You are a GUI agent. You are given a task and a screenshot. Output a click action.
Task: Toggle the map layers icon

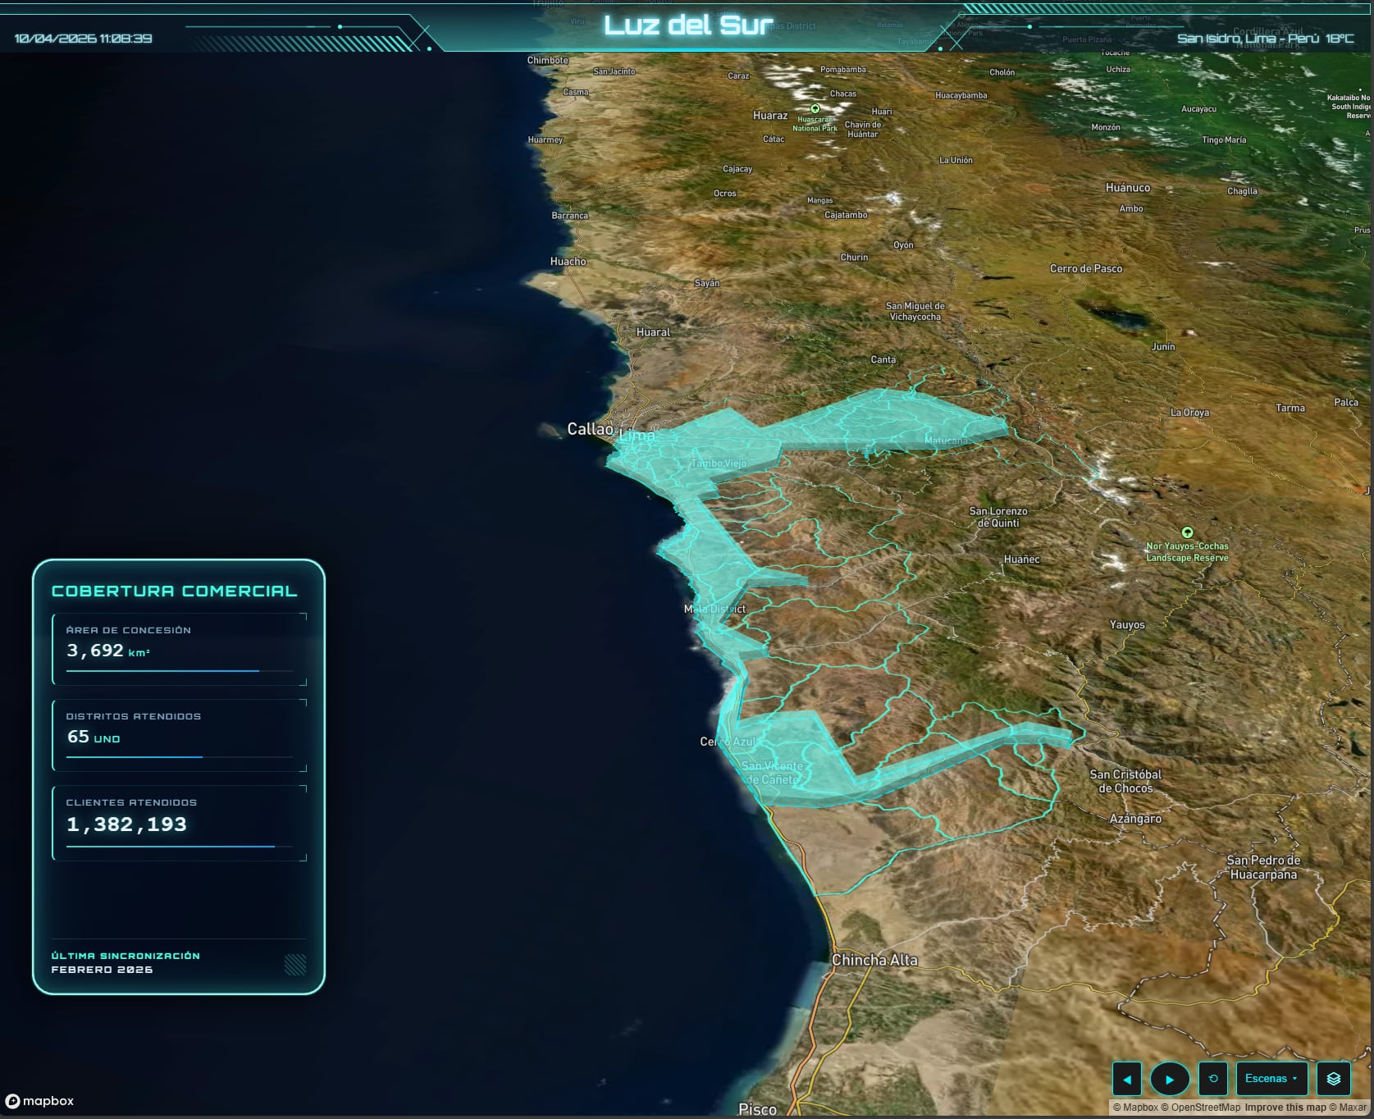coord(1334,1079)
